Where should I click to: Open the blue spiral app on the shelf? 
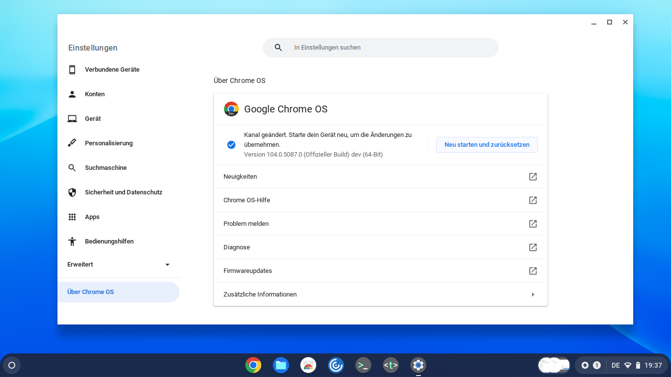[x=336, y=365]
